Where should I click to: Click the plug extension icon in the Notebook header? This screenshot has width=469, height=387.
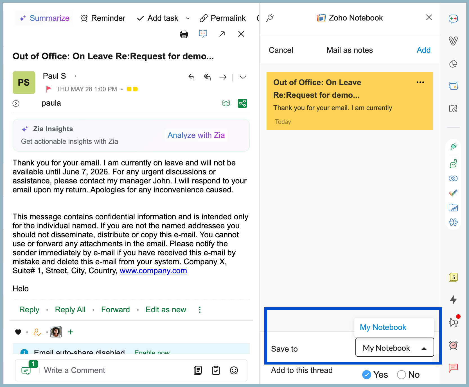(x=270, y=18)
